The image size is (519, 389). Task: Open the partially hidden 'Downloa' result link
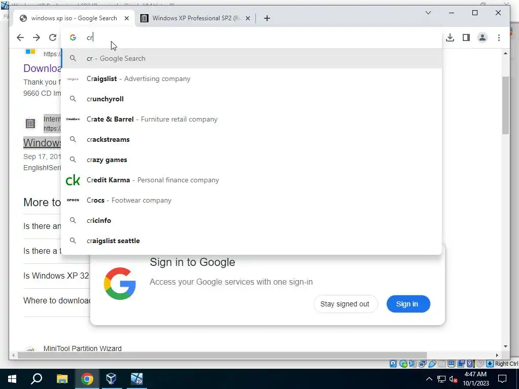click(42, 68)
